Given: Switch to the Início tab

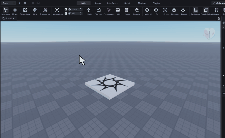Looking at the screenshot, I should pos(83,3).
